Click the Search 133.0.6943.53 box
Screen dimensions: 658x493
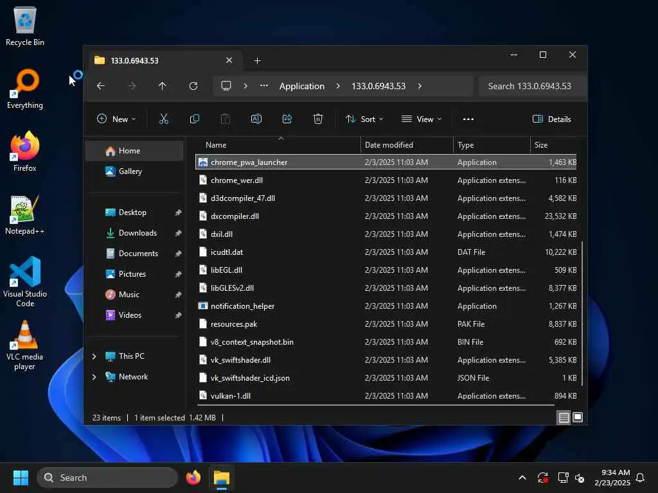click(x=532, y=86)
